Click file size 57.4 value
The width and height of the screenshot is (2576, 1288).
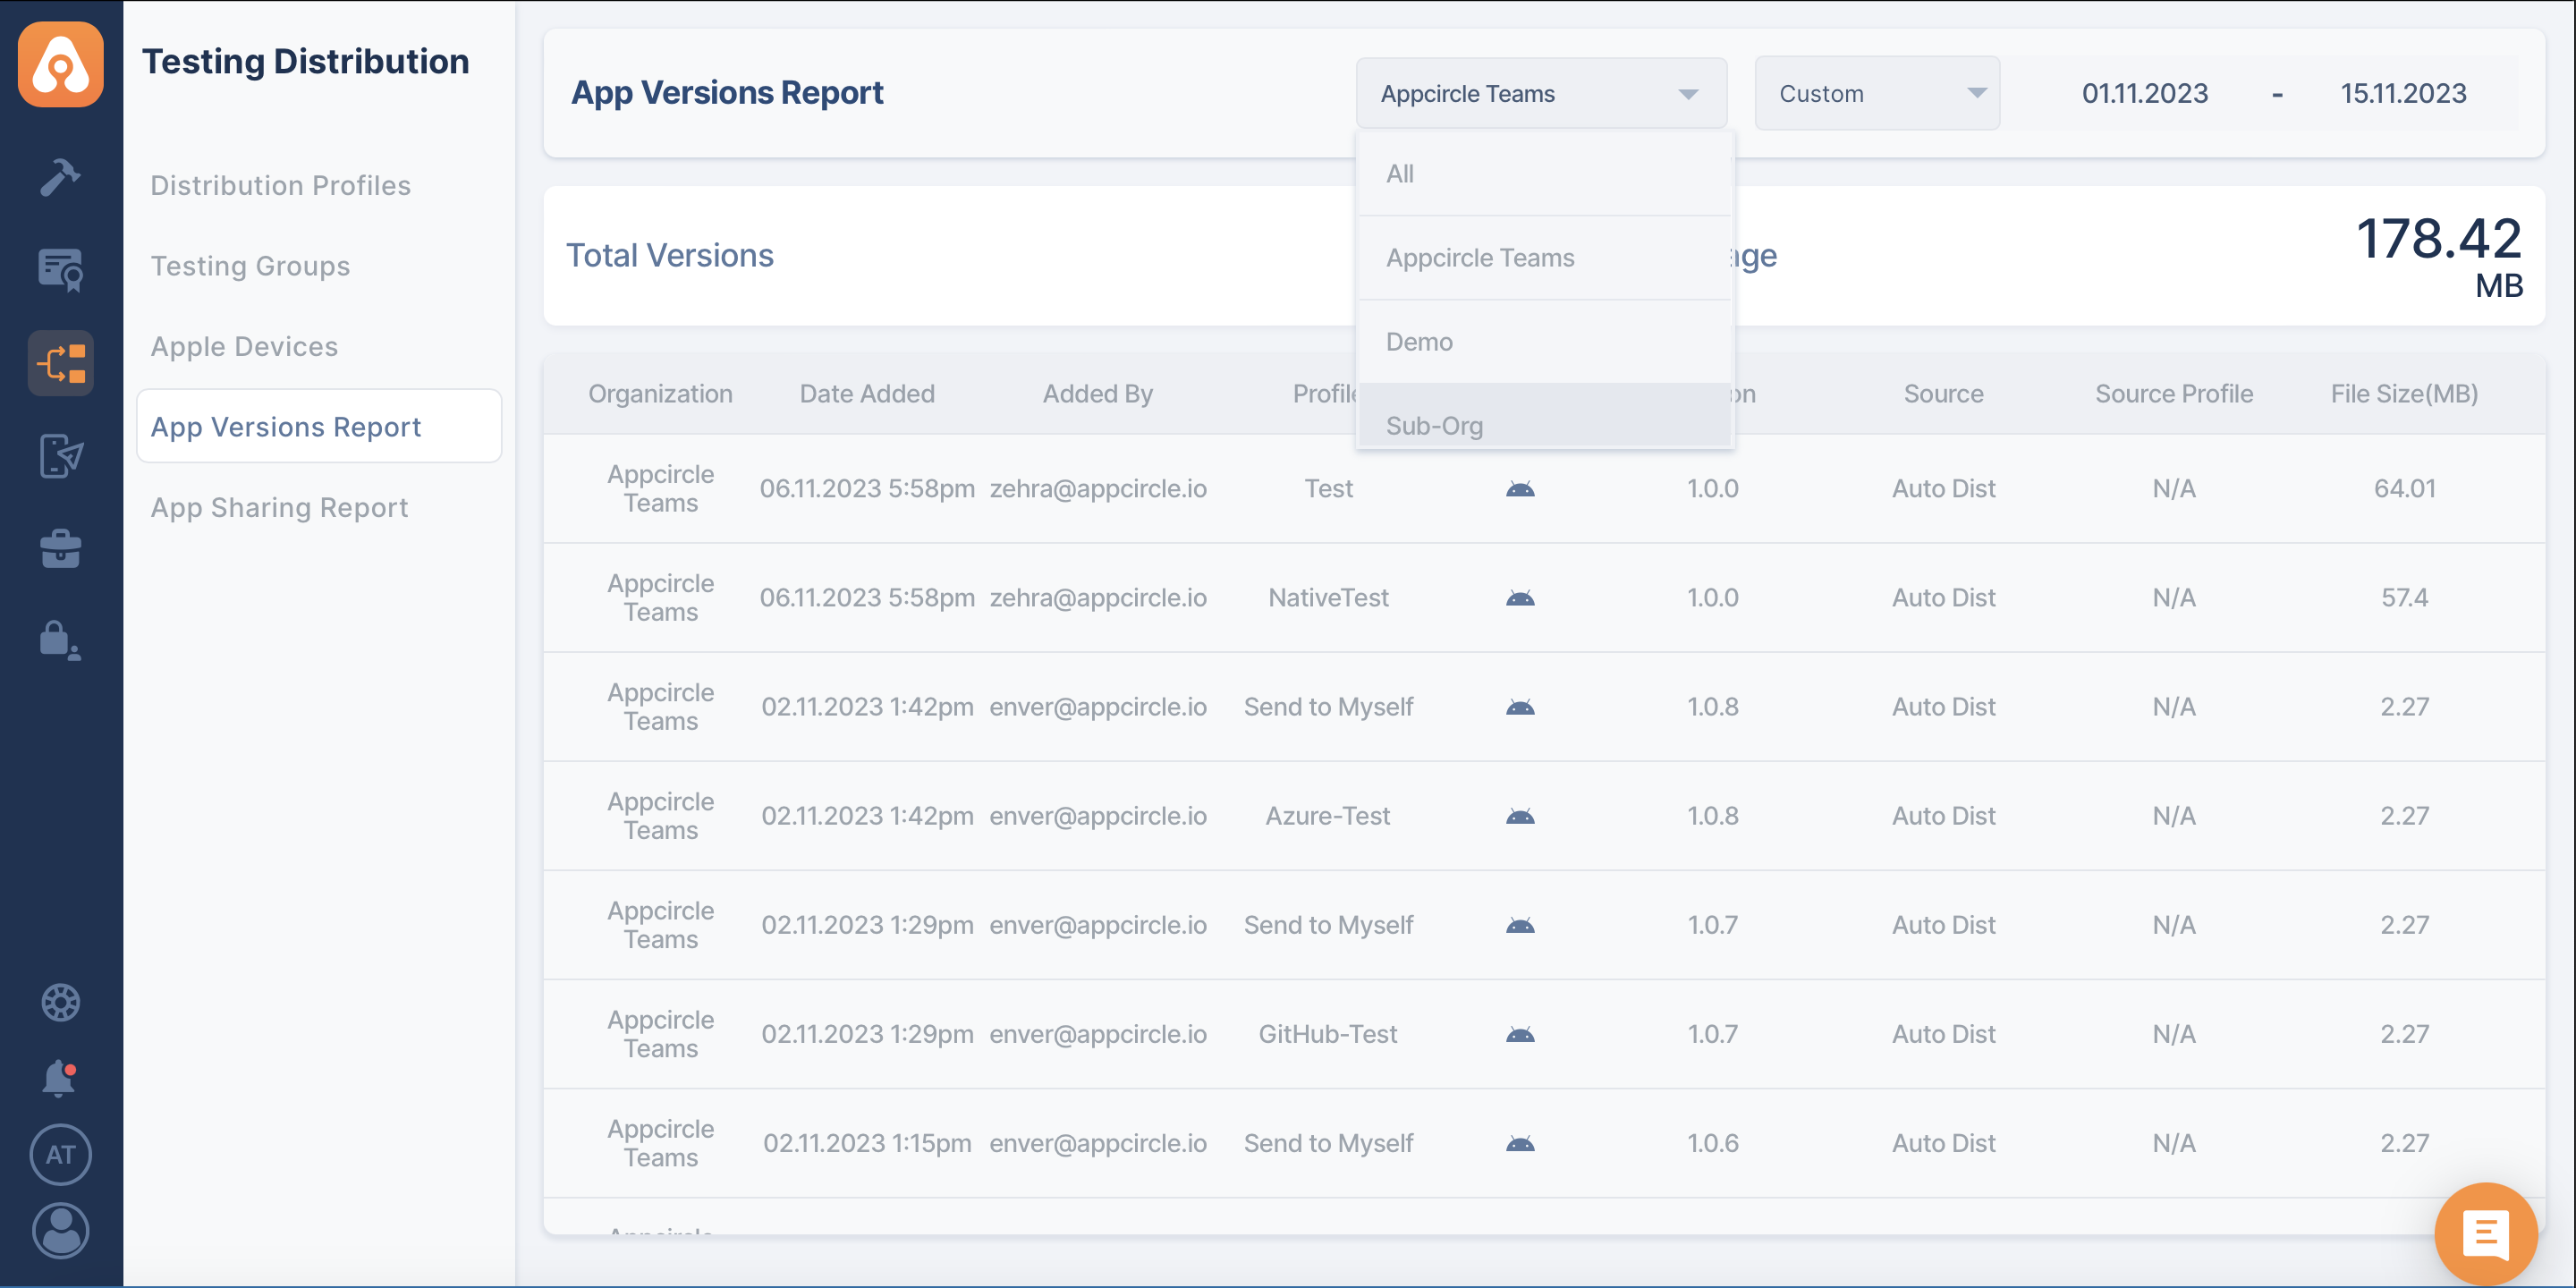tap(2404, 598)
